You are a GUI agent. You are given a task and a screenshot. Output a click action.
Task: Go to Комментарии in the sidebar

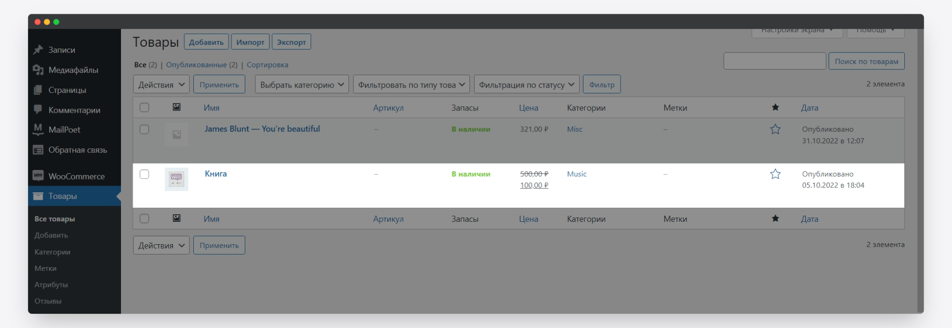pyautogui.click(x=74, y=110)
